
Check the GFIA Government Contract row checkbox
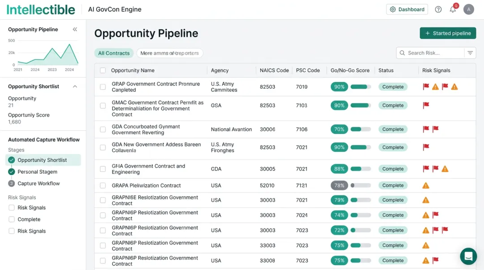tap(103, 169)
